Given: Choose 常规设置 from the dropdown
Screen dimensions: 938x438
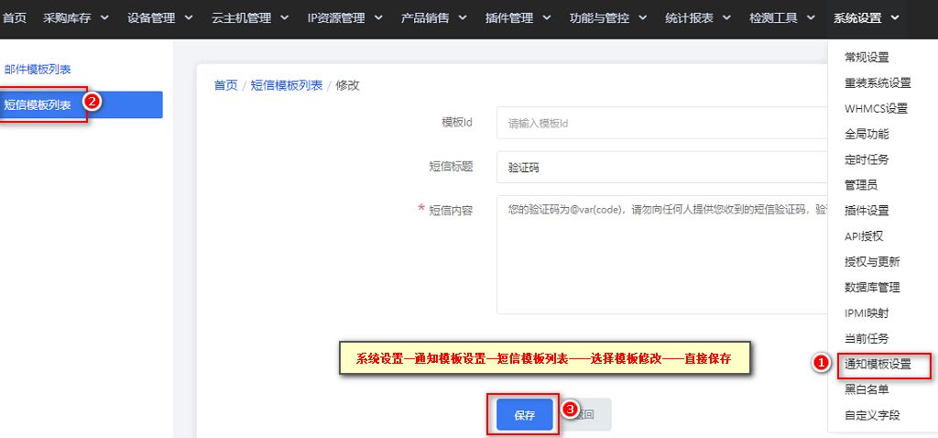Looking at the screenshot, I should 867,58.
